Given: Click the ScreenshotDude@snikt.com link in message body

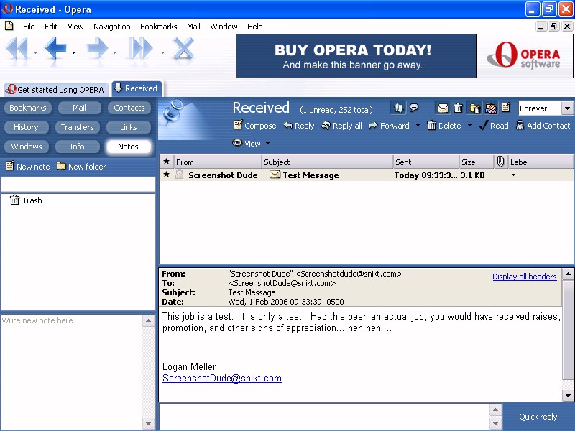Looking at the screenshot, I should [x=222, y=379].
